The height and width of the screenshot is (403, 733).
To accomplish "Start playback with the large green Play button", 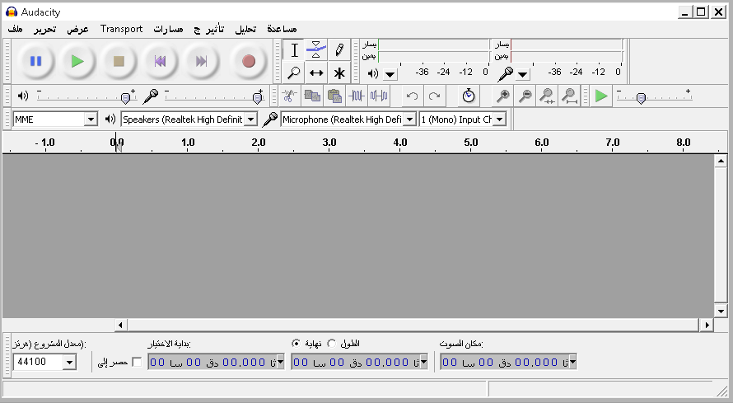I will pyautogui.click(x=77, y=61).
